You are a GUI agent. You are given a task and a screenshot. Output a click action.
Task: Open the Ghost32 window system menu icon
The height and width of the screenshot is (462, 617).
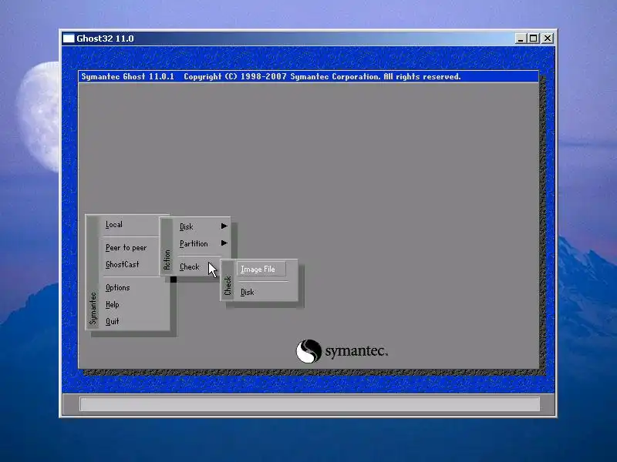point(69,38)
